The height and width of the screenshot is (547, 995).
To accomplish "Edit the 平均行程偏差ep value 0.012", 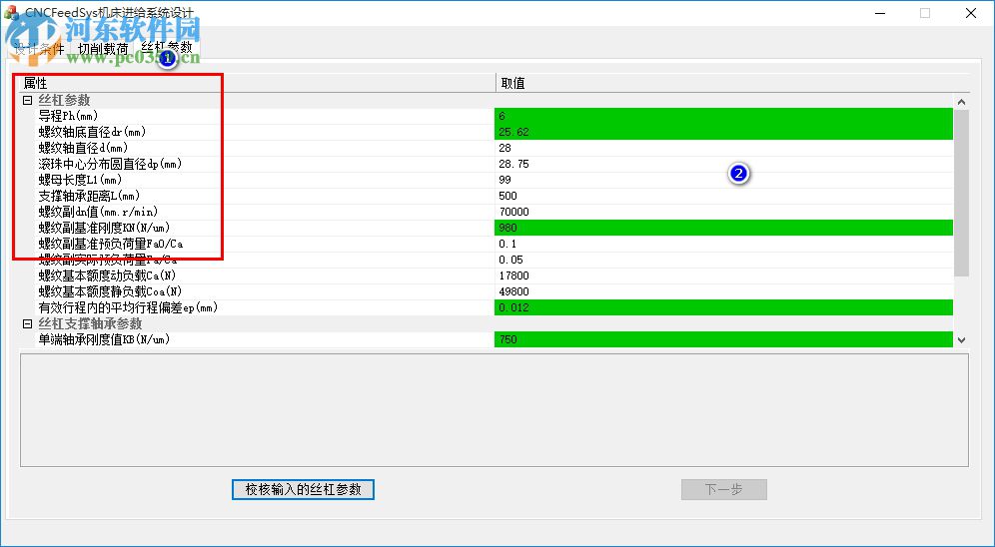I will click(x=723, y=307).
